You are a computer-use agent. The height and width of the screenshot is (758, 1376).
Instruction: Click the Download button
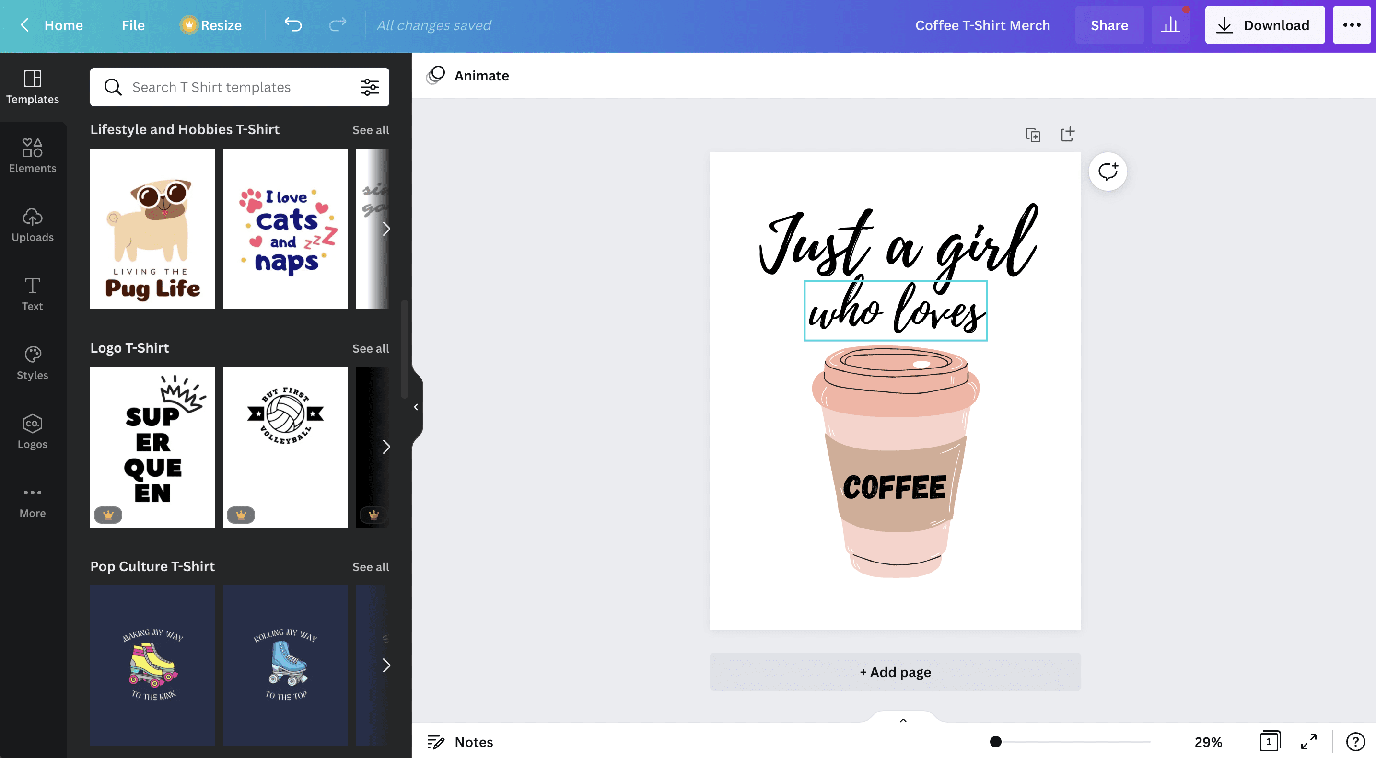pyautogui.click(x=1264, y=25)
